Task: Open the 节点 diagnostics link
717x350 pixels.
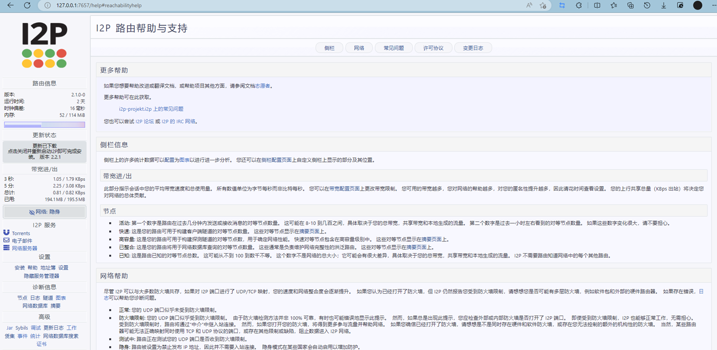Action: point(22,298)
